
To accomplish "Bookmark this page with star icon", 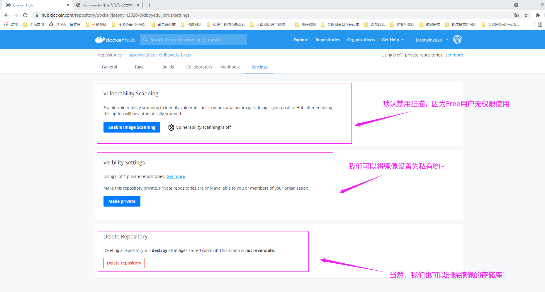I will click(526, 15).
